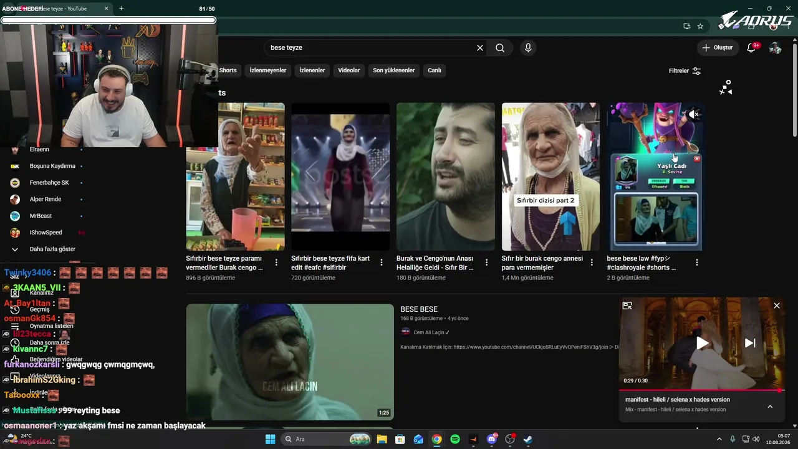Open Chrome's three-dot menu
The image size is (798, 449).
pos(789,26)
